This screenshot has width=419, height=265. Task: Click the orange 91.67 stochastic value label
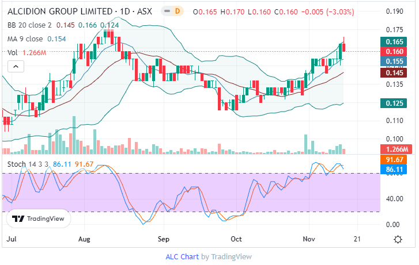coord(394,159)
